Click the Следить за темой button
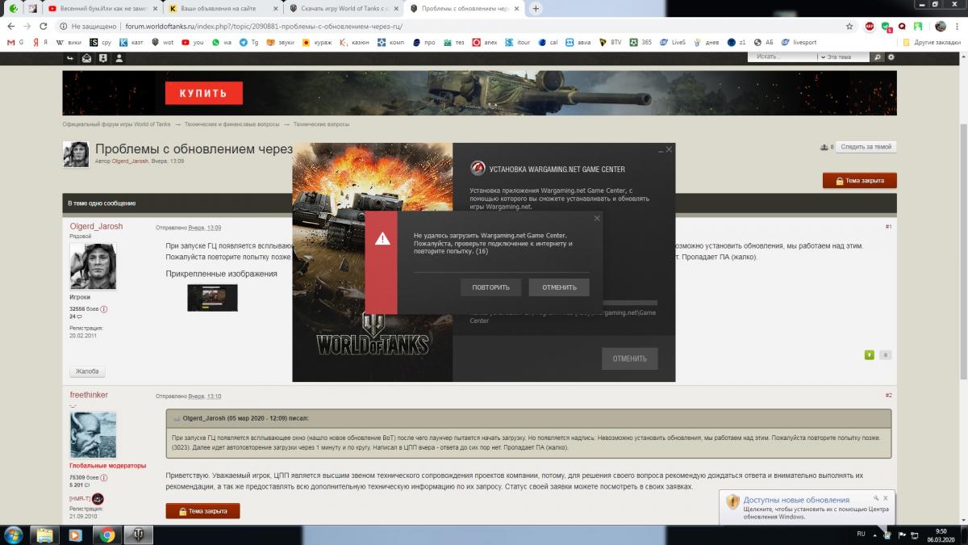This screenshot has width=968, height=545. [x=866, y=147]
